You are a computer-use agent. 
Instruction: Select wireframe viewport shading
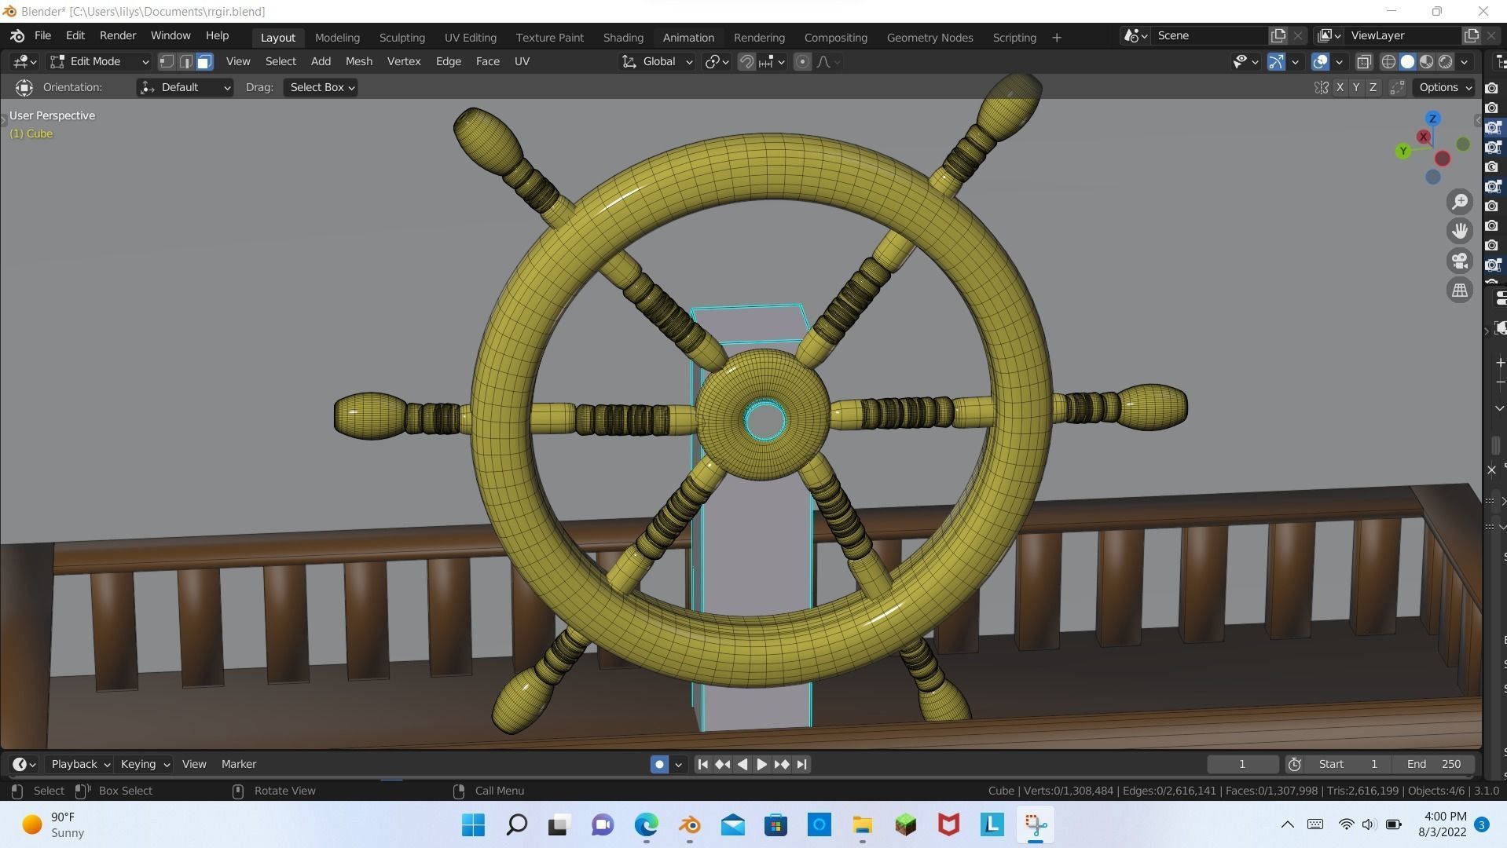tap(1388, 61)
